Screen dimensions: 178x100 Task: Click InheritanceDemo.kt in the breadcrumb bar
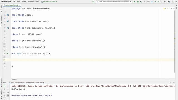pyautogui.click(x=49, y=2)
